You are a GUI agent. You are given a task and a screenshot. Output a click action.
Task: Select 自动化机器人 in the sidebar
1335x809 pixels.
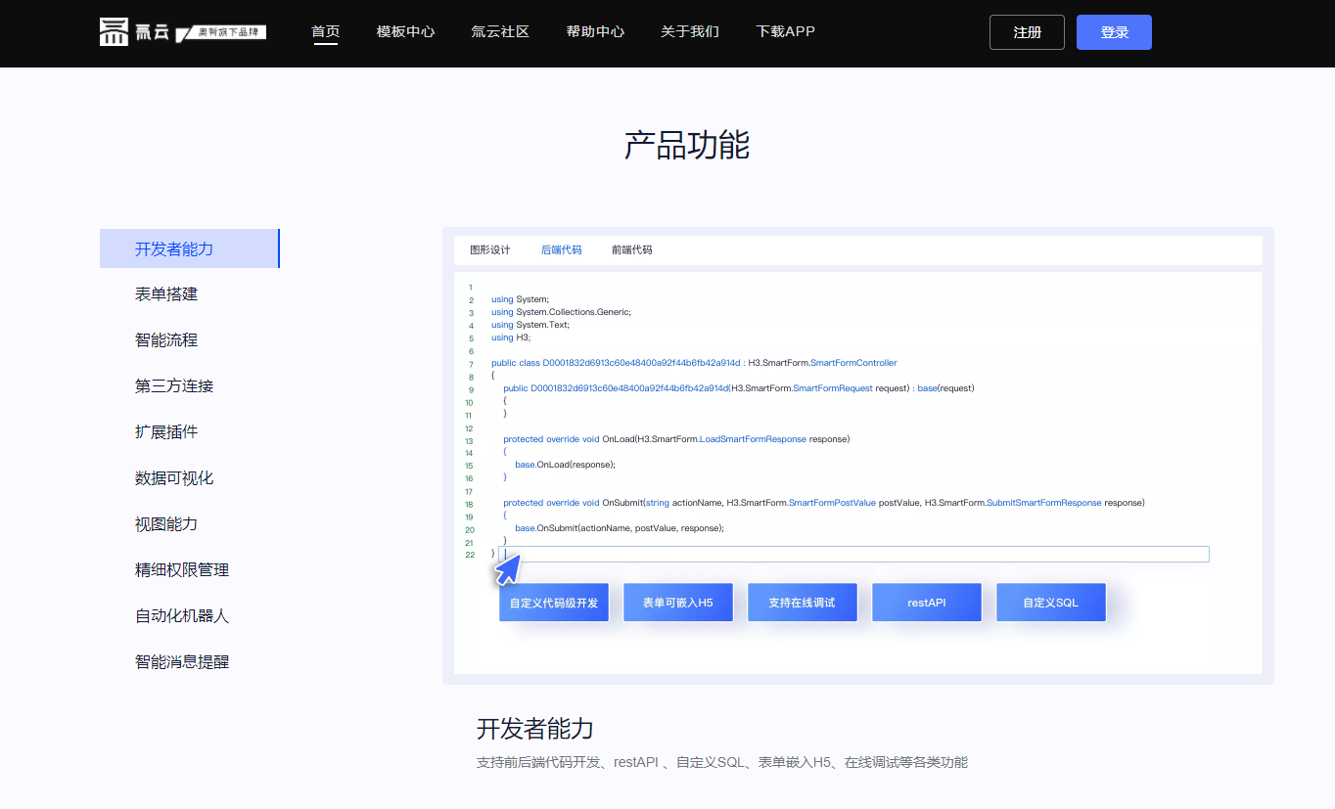(x=182, y=616)
